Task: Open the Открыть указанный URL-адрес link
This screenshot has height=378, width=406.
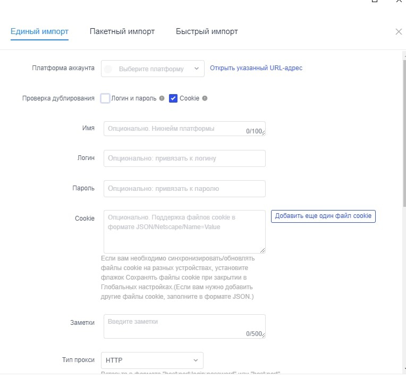Action: tap(256, 68)
